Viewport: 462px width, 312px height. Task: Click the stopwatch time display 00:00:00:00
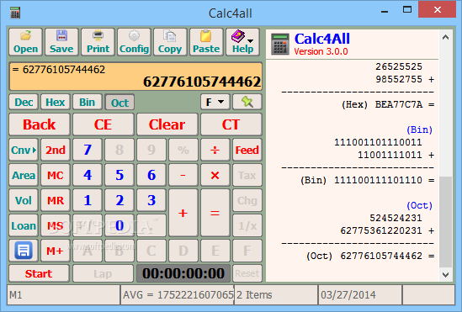click(x=183, y=273)
